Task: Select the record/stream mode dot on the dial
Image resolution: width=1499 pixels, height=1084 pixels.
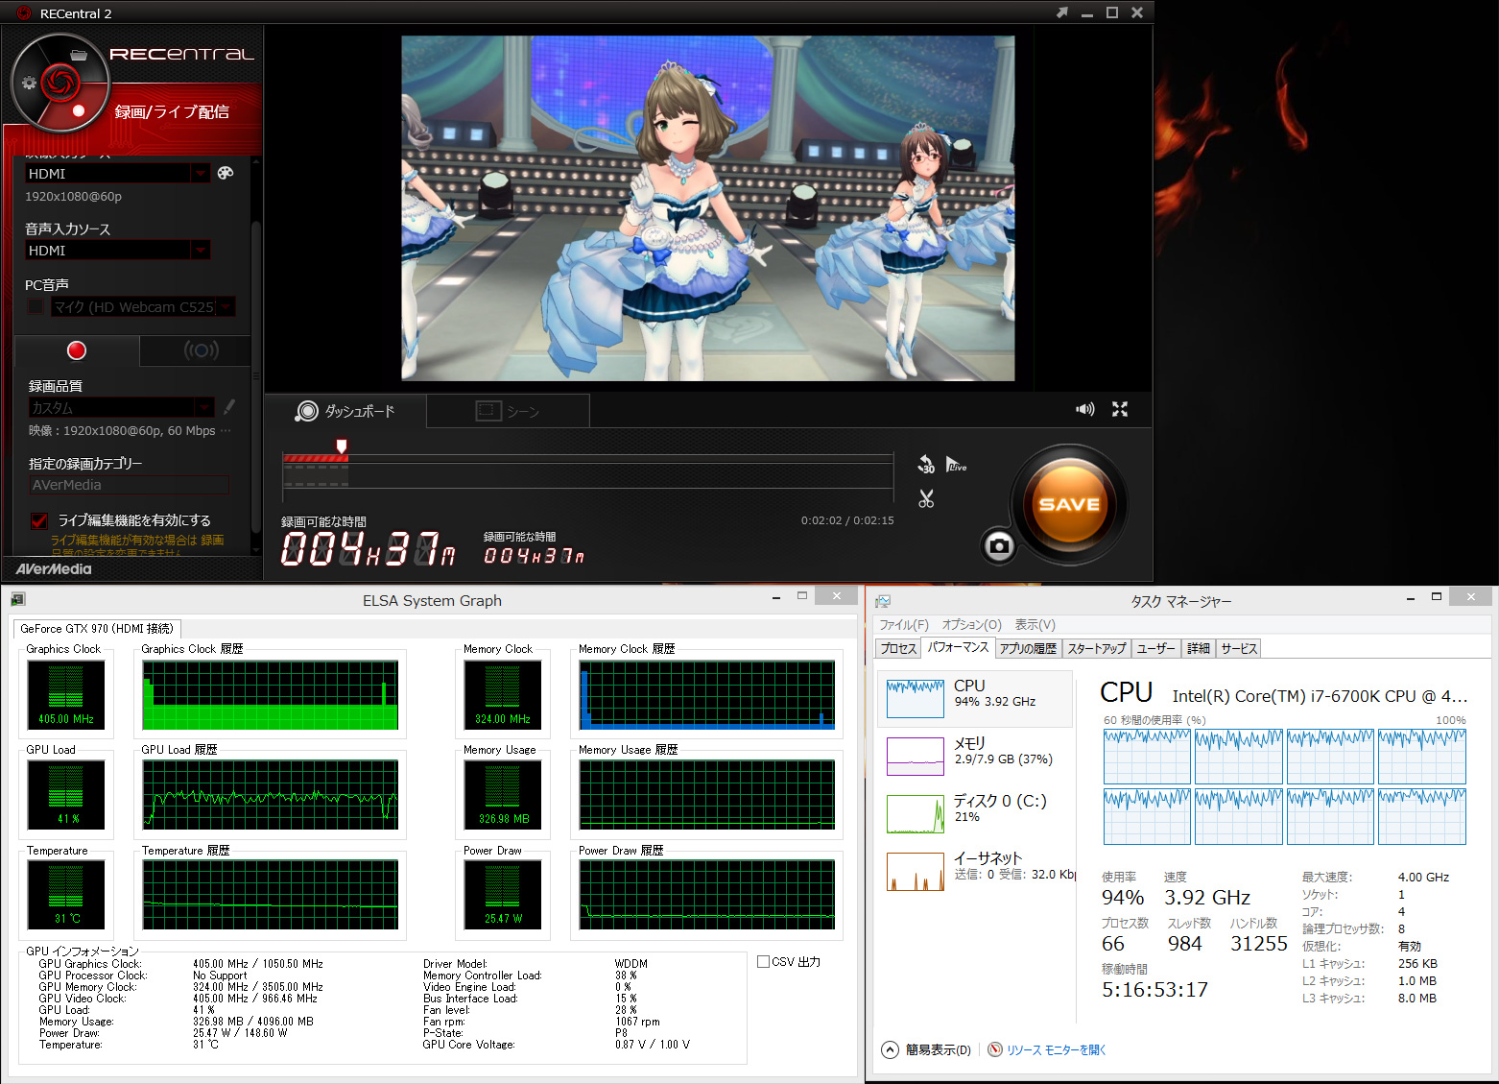Action: [79, 110]
